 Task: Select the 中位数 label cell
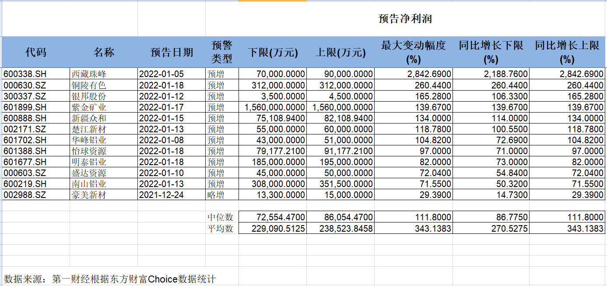(x=221, y=216)
